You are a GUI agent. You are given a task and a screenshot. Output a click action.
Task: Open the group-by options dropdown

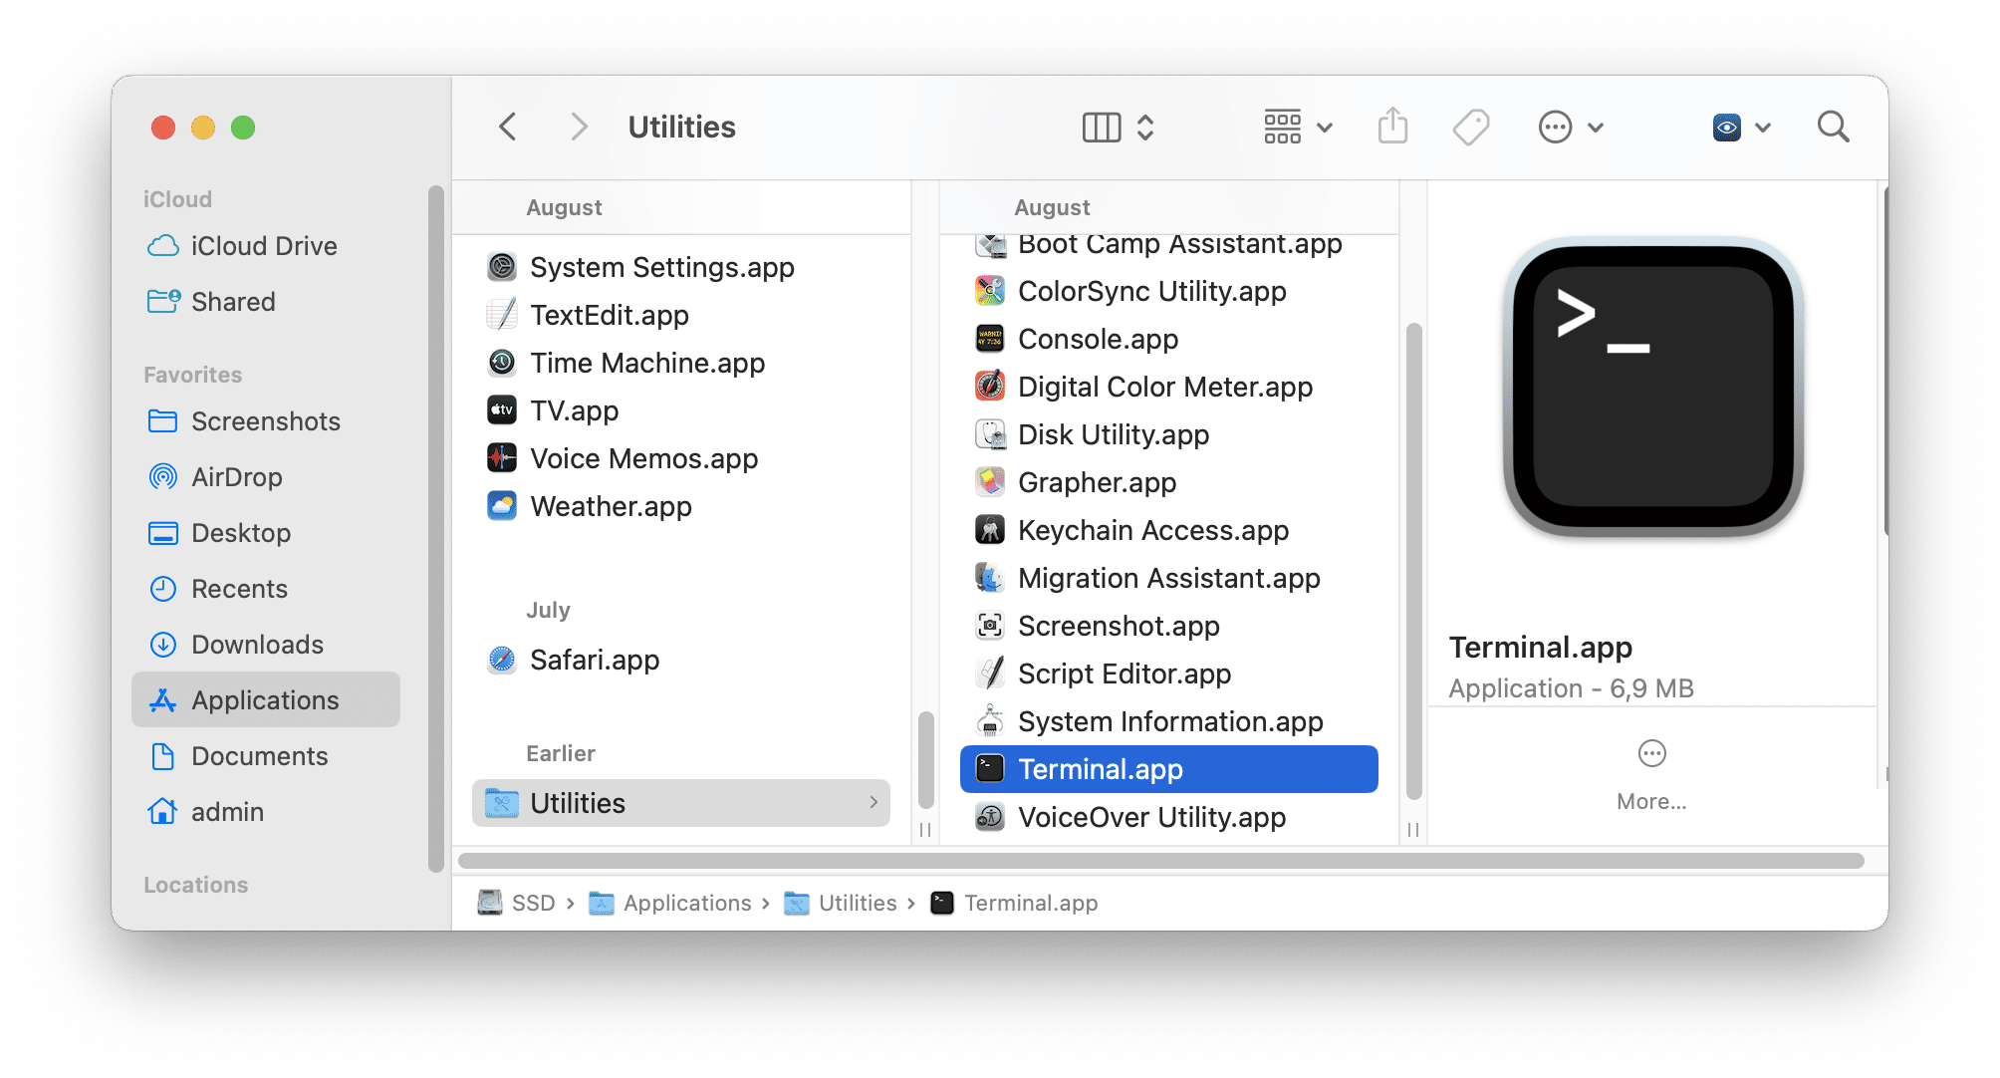click(x=1294, y=129)
